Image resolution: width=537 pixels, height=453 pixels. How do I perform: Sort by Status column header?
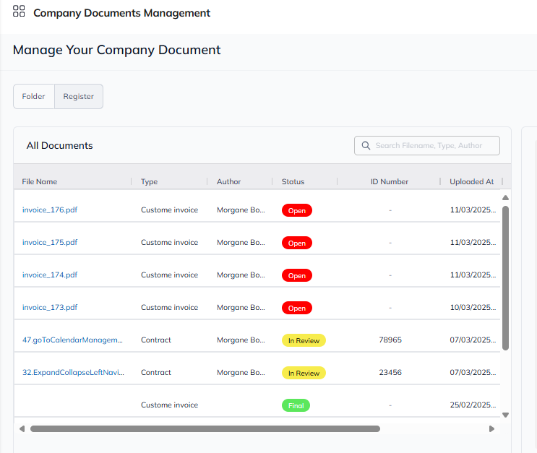click(x=293, y=182)
